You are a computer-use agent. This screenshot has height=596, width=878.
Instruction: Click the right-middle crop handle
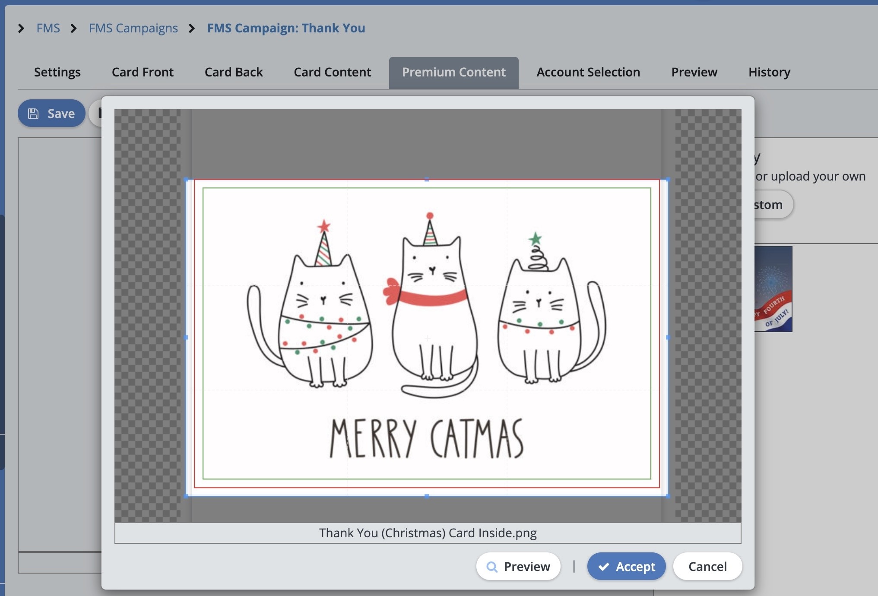668,337
